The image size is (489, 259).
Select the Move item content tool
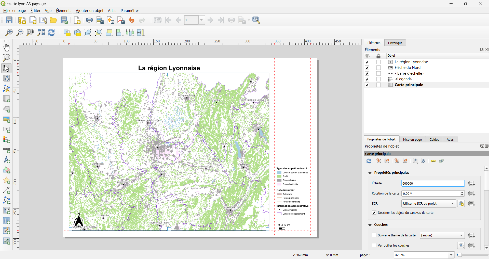coord(6,78)
